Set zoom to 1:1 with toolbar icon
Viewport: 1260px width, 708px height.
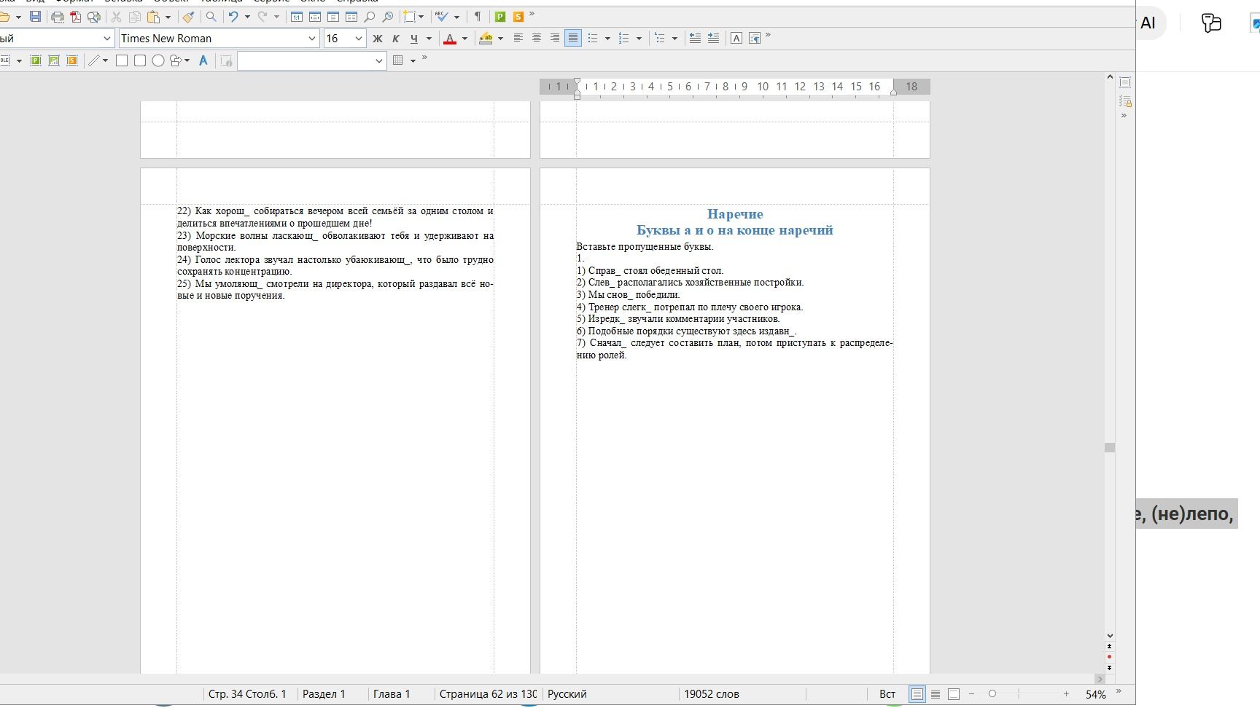(297, 17)
